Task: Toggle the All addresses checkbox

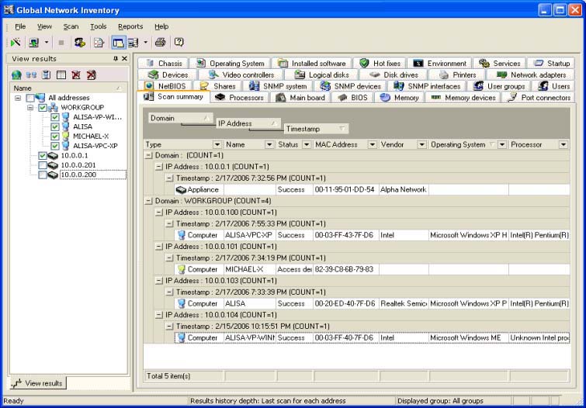Action: coord(30,99)
